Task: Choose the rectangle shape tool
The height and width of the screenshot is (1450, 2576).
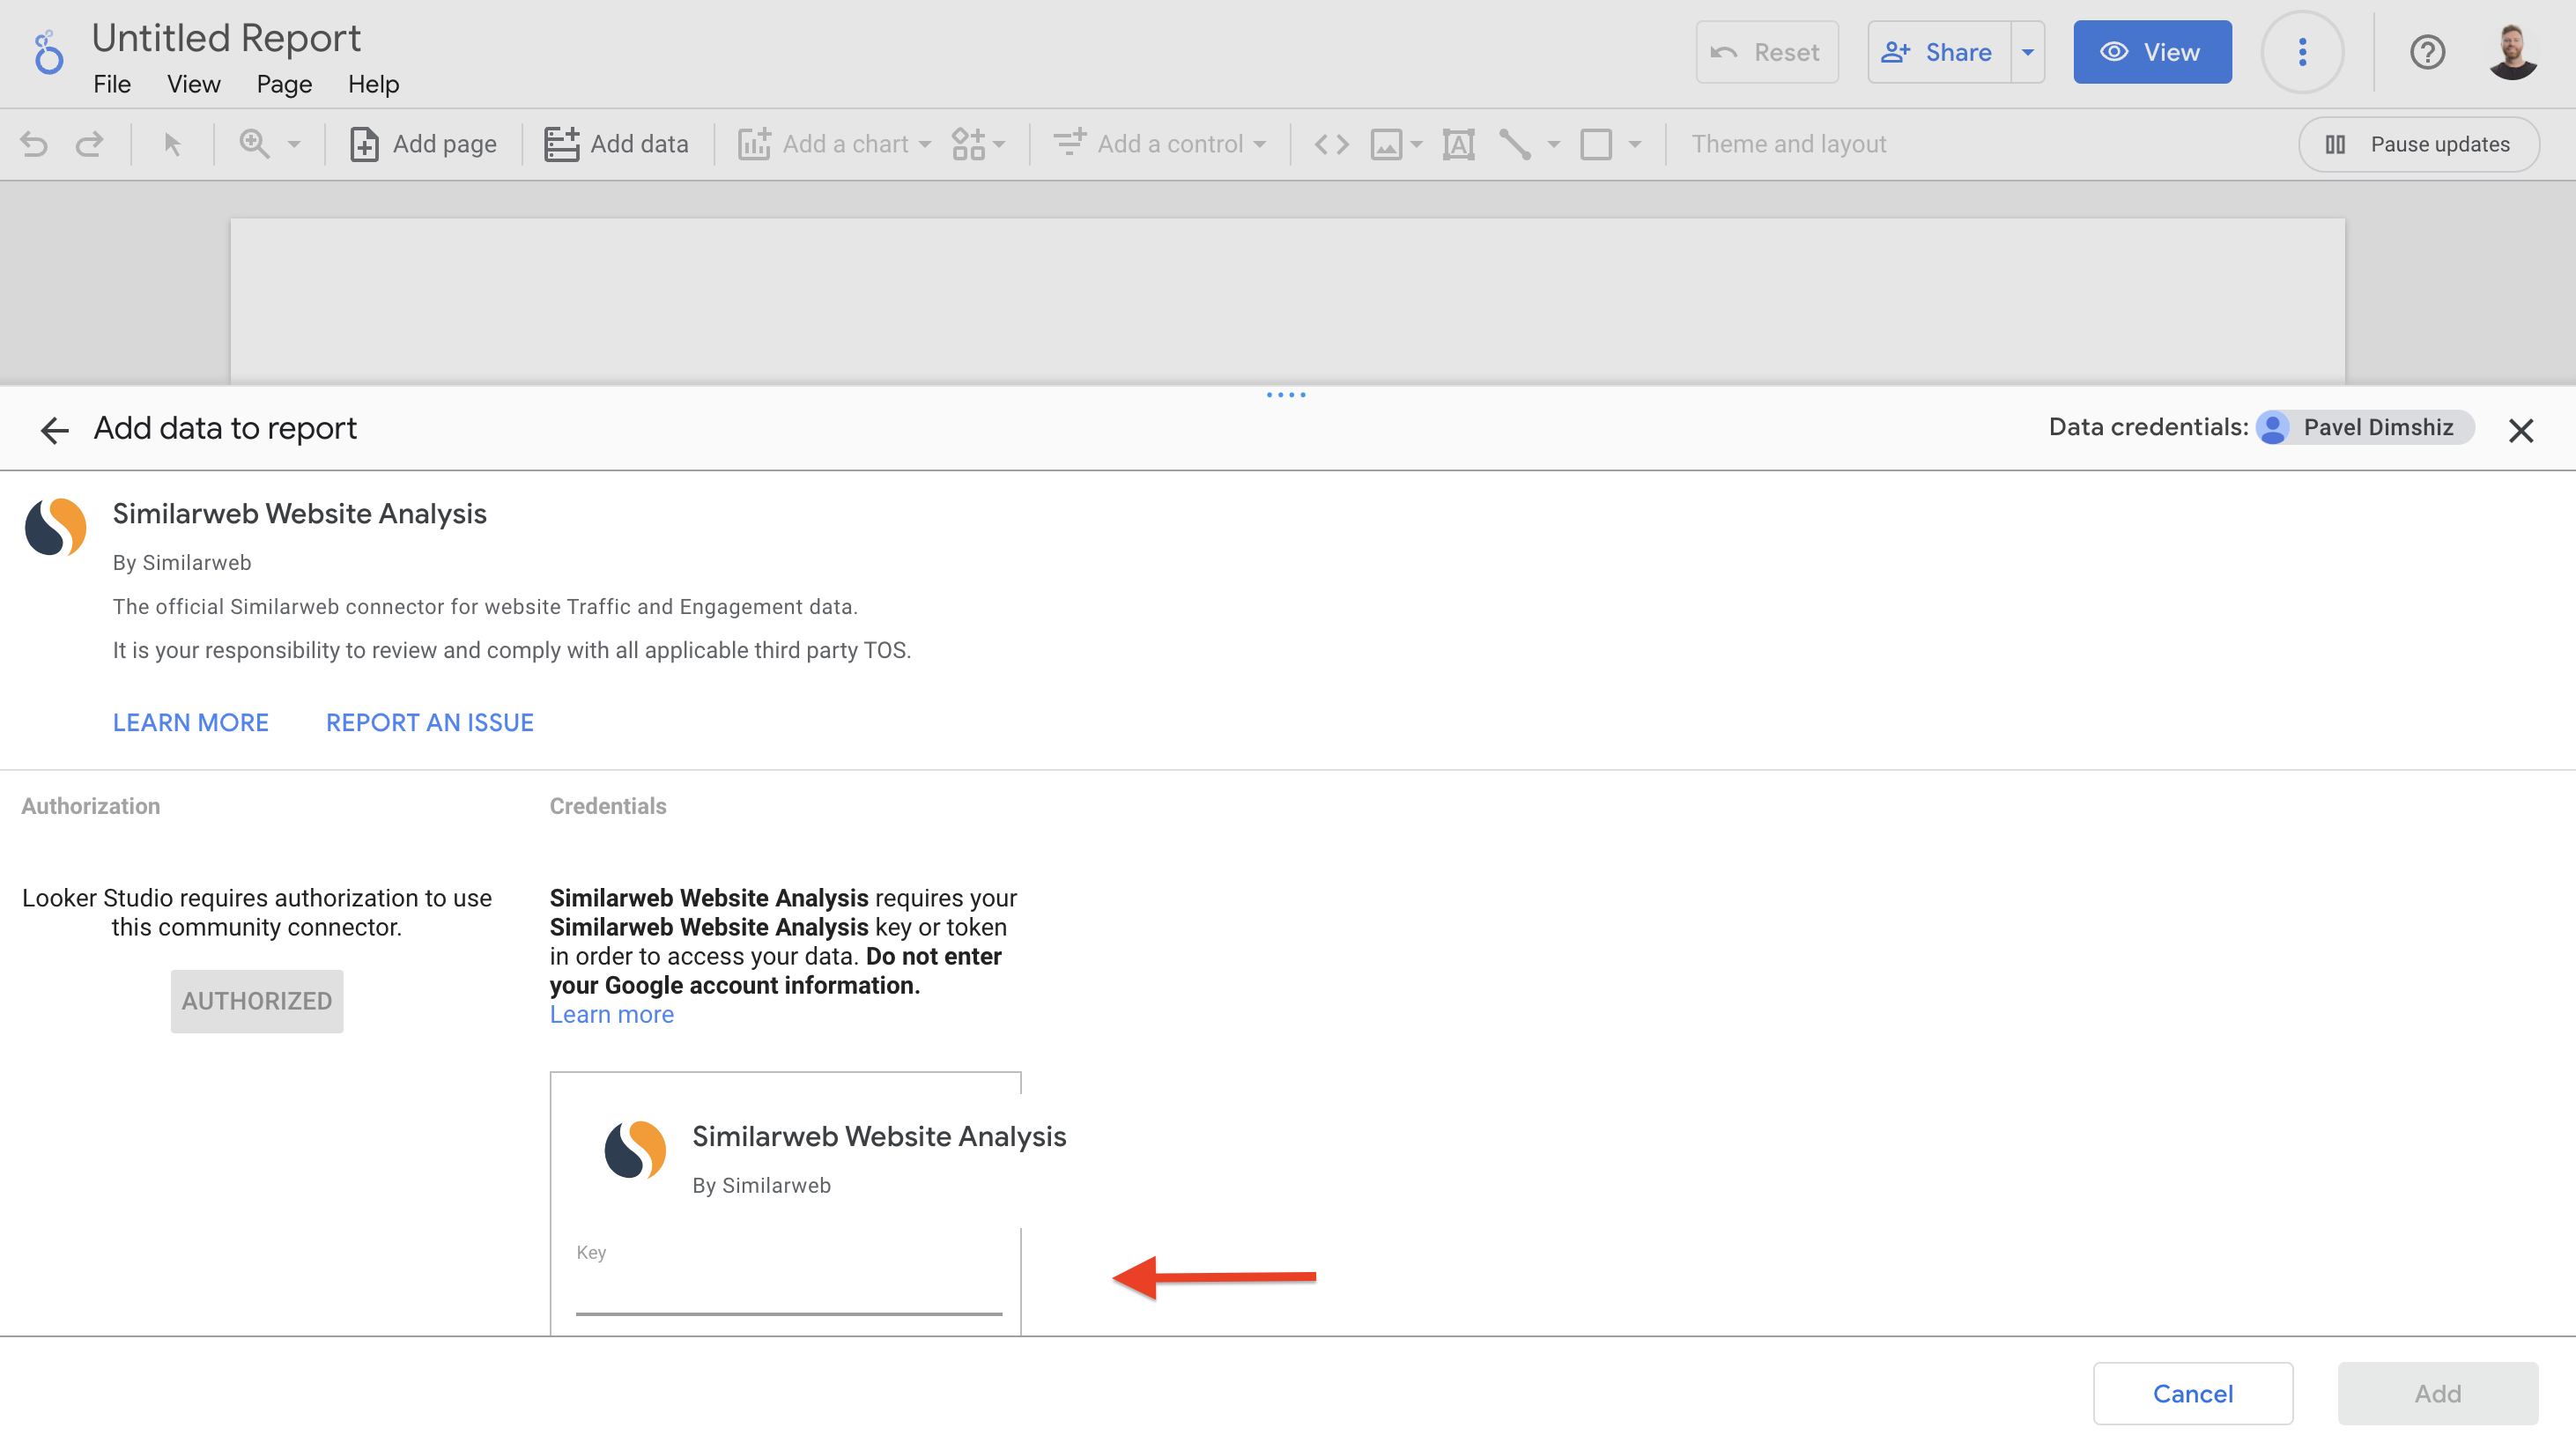Action: [1596, 144]
